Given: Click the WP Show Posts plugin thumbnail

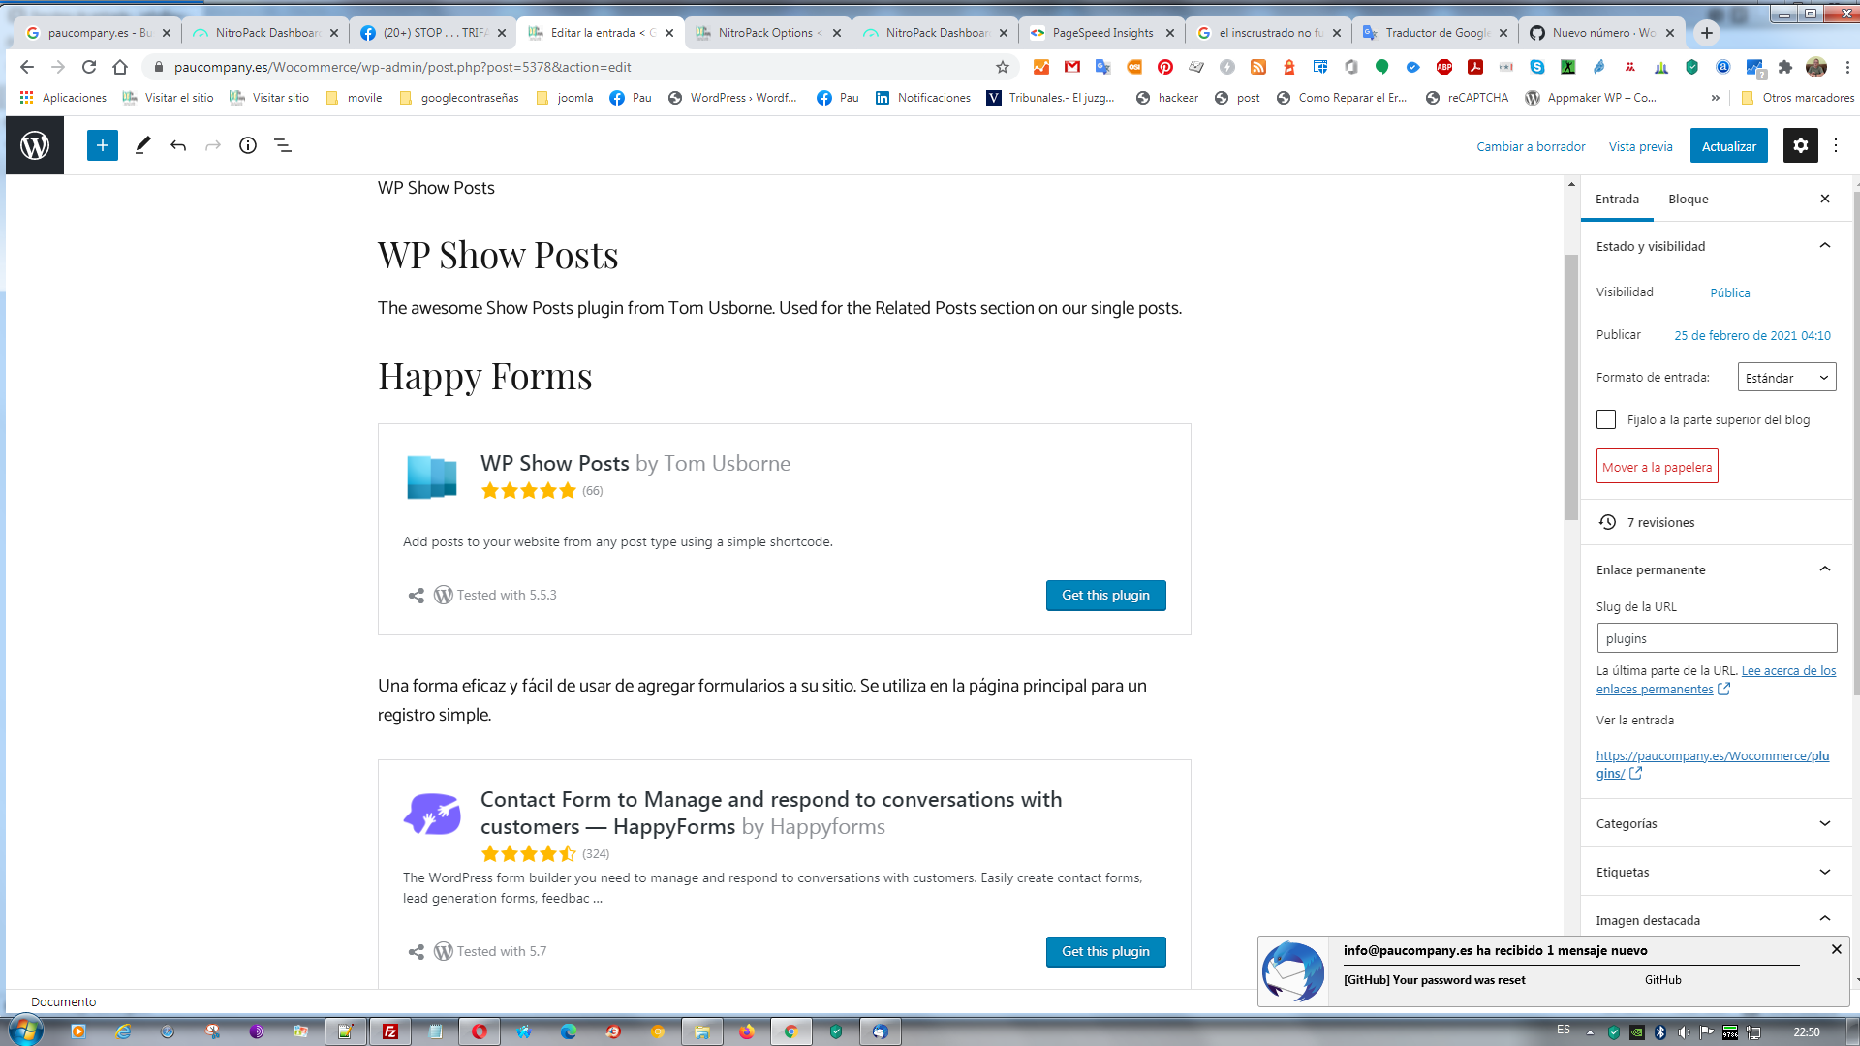Looking at the screenshot, I should click(x=432, y=477).
